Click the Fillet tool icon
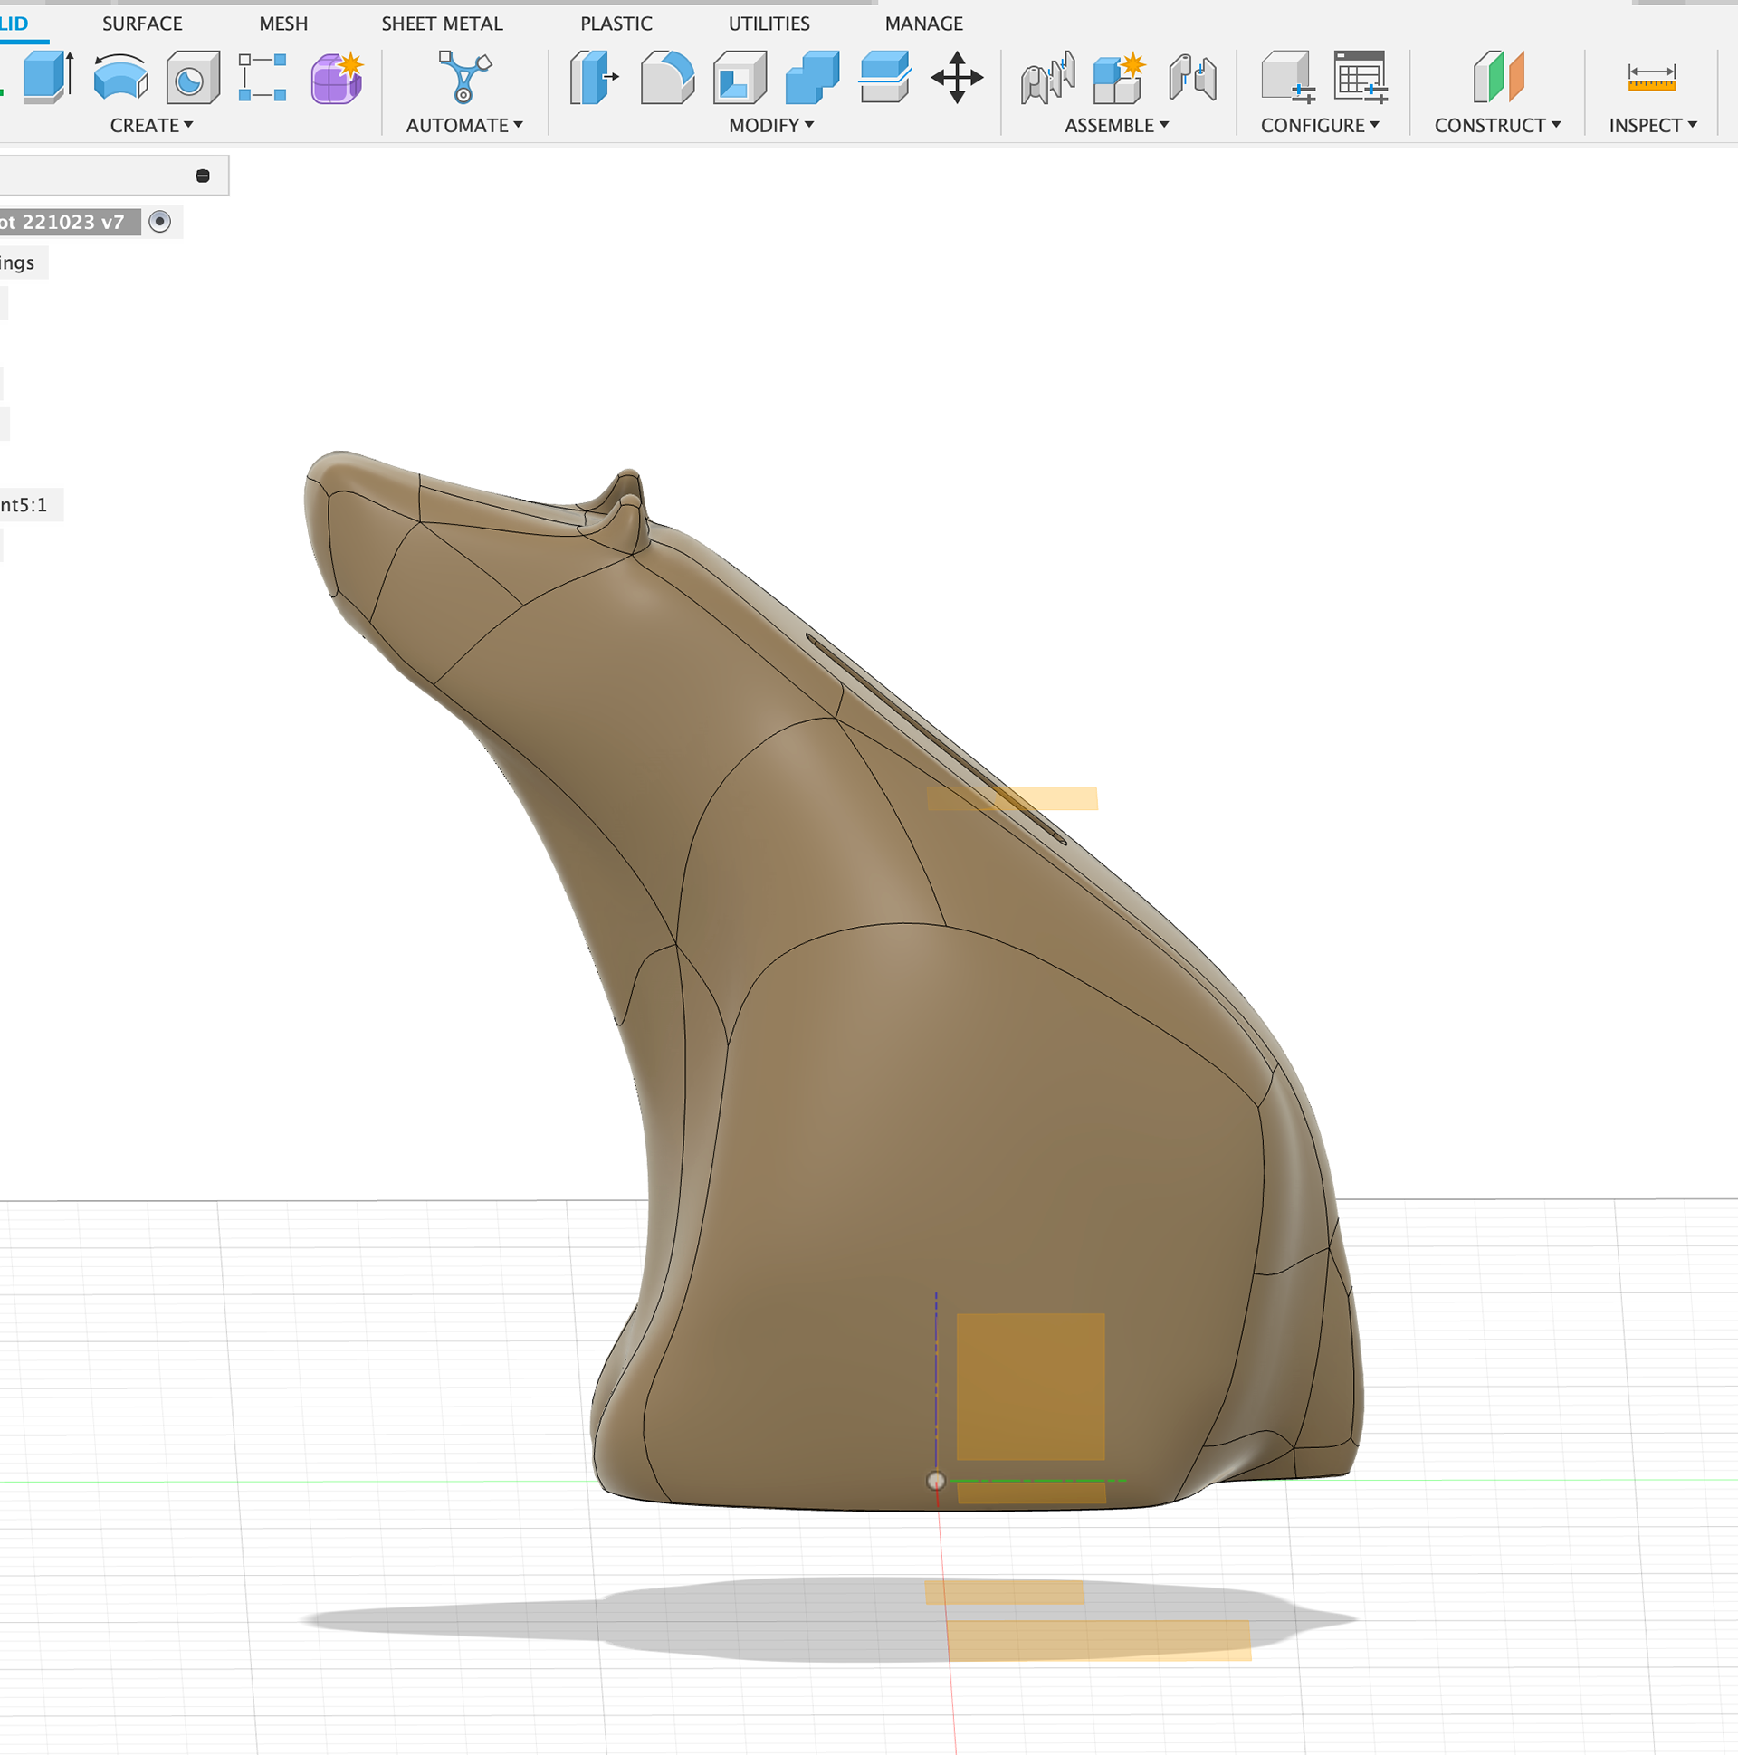This screenshot has height=1755, width=1738. [666, 77]
